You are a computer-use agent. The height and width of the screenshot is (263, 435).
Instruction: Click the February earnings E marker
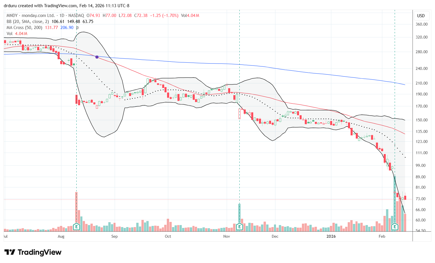pyautogui.click(x=395, y=227)
